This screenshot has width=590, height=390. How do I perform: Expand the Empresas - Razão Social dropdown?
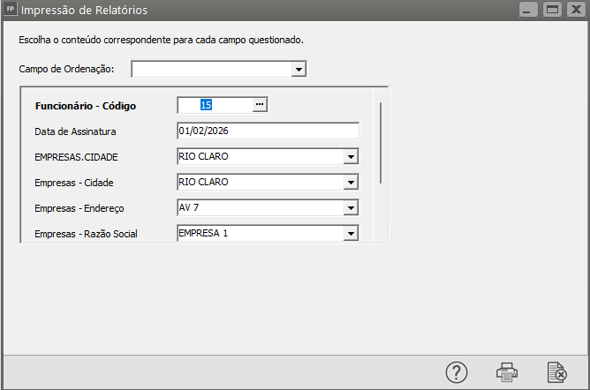(351, 234)
